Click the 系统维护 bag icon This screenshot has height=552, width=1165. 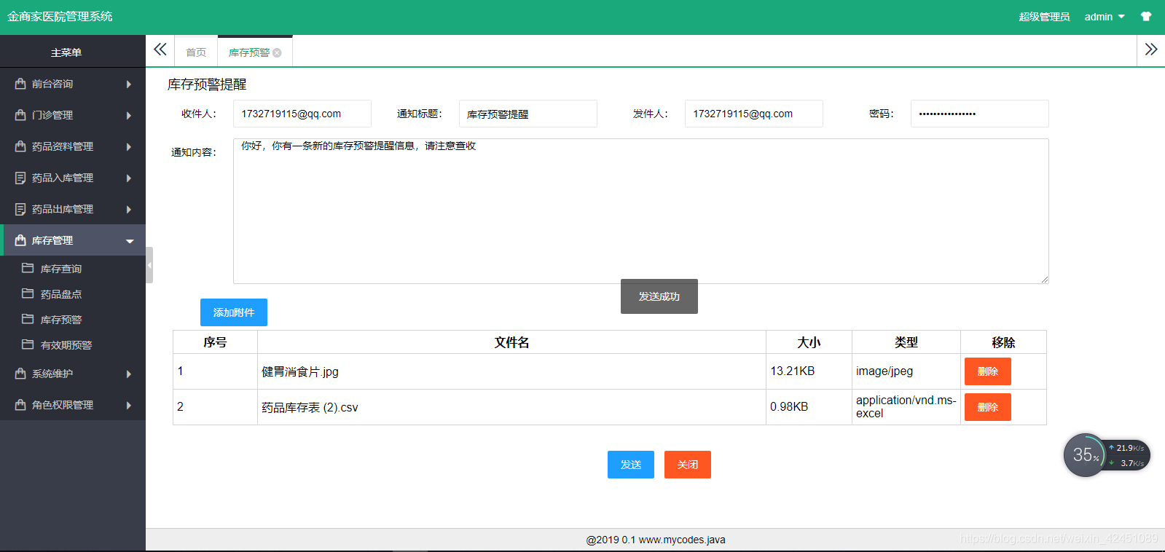point(20,374)
